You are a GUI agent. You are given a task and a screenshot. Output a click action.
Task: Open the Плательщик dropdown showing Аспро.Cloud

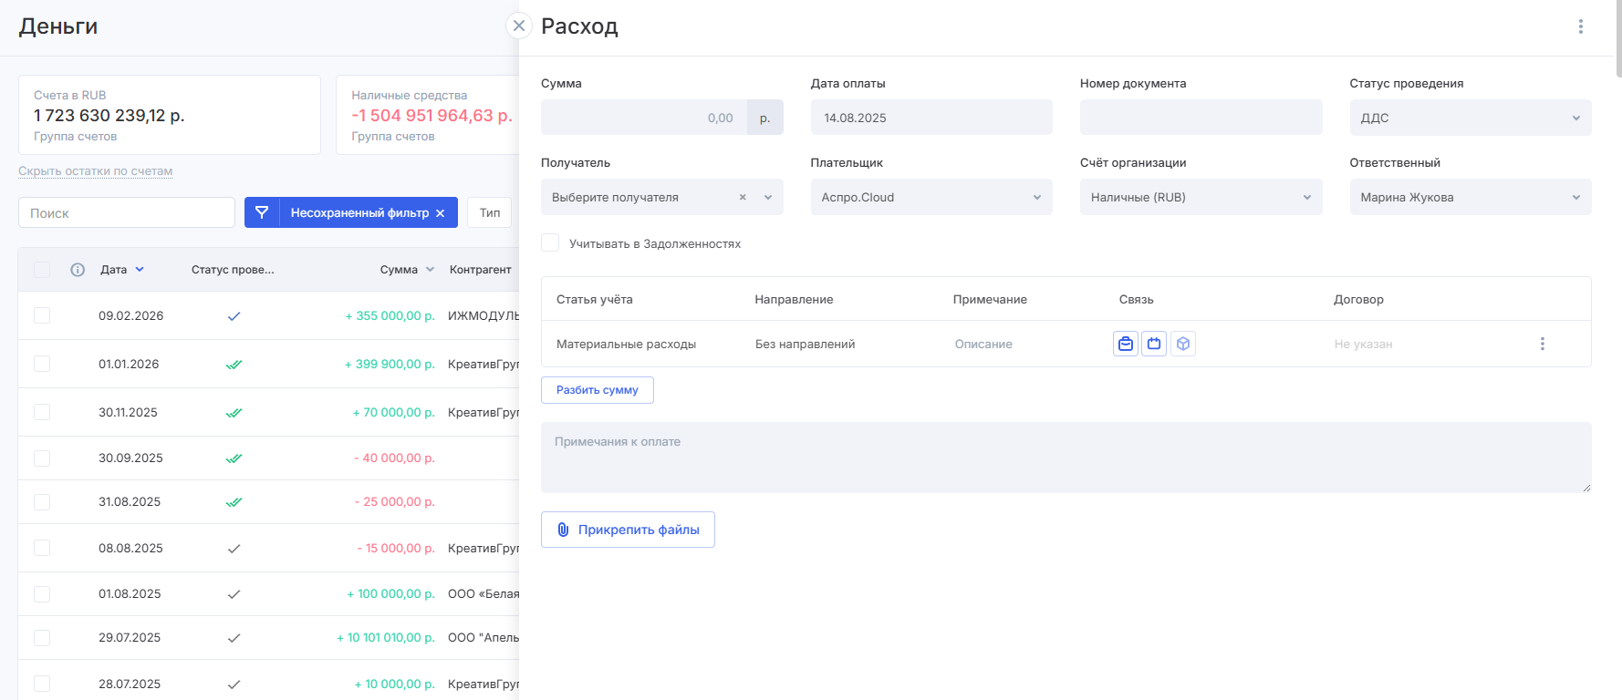coord(931,197)
